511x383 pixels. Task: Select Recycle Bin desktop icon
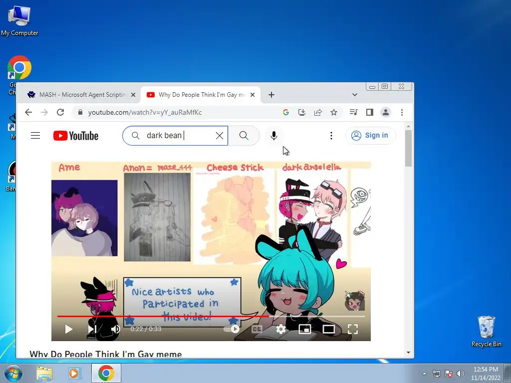(486, 331)
